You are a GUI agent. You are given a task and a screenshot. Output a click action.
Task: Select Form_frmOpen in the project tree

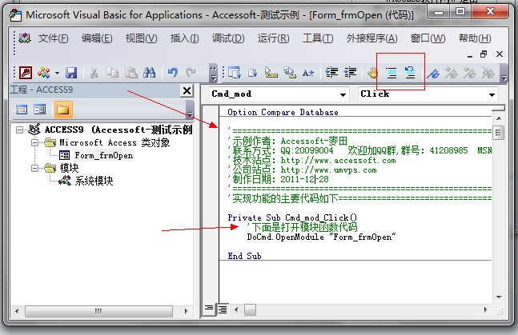click(104, 155)
